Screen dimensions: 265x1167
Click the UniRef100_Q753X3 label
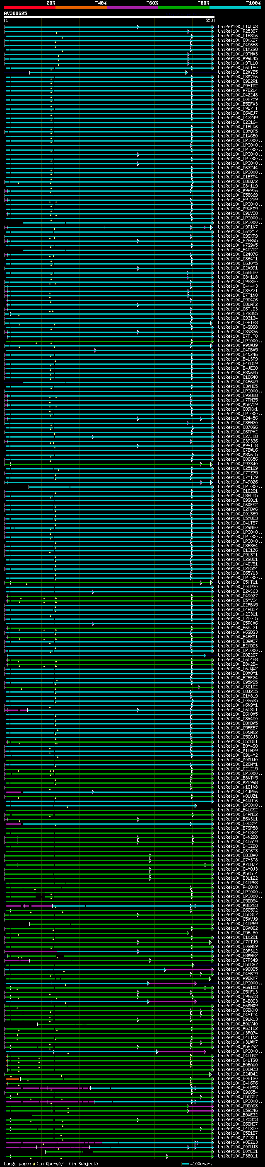[x=238, y=1119]
